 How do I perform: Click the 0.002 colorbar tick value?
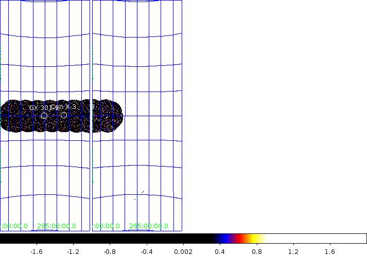183,252
